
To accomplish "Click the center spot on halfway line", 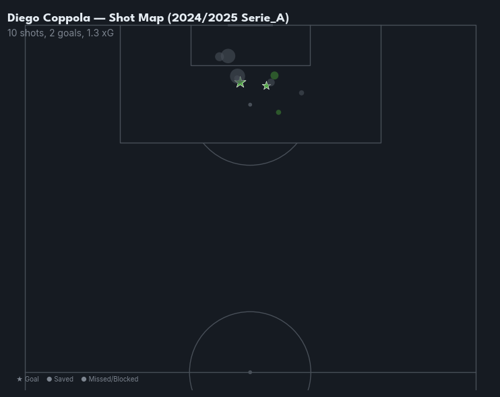I will coord(250,372).
